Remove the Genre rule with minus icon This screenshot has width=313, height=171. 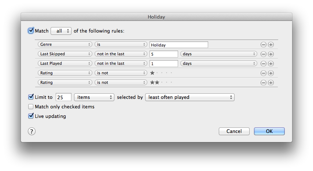coord(263,45)
